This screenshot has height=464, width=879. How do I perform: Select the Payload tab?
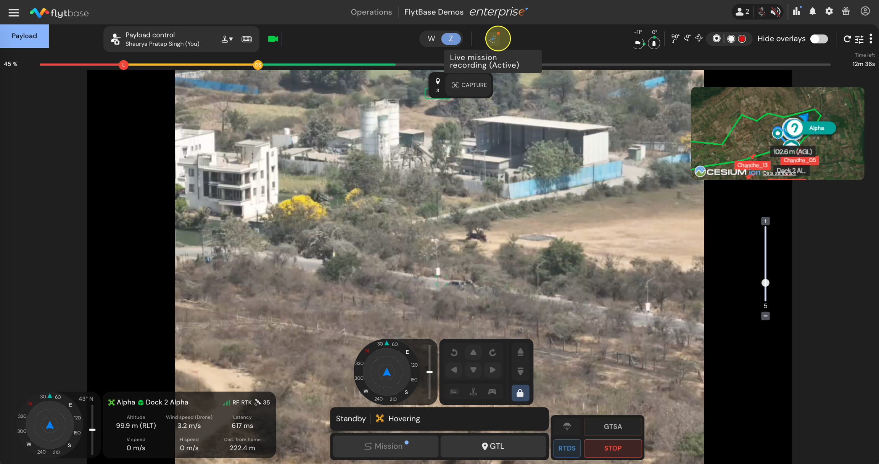[x=24, y=36]
